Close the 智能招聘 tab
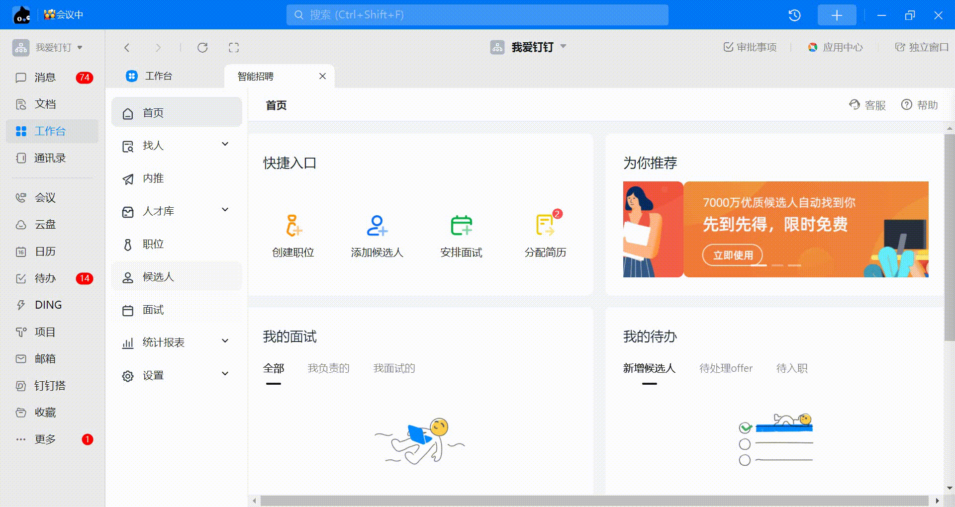The image size is (955, 507). tap(322, 76)
